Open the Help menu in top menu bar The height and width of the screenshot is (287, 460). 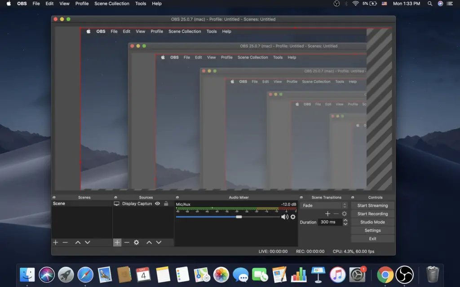click(x=157, y=4)
